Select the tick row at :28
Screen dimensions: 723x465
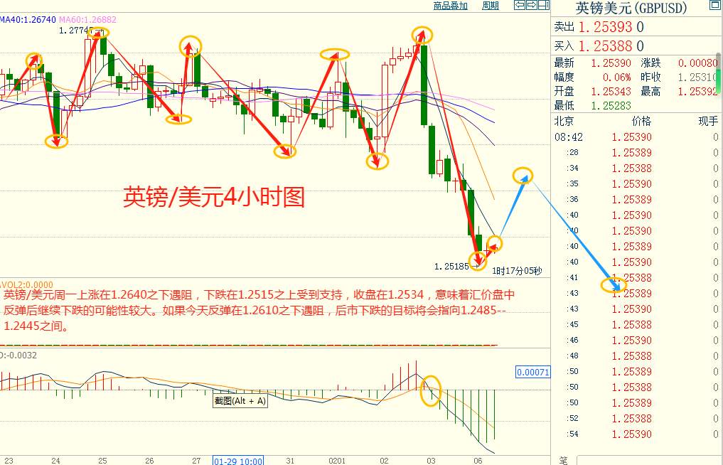tap(636, 153)
